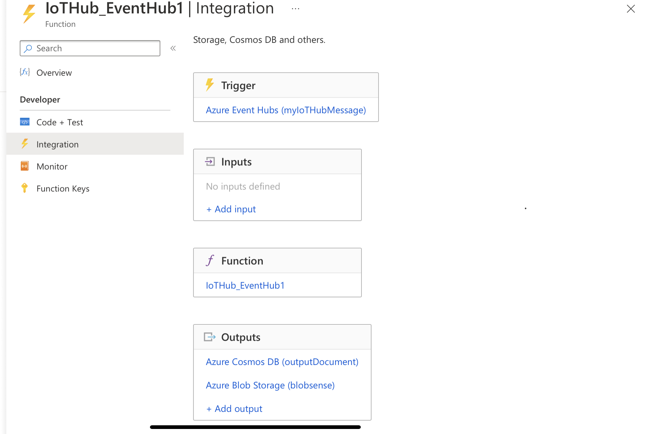This screenshot has height=434, width=655.
Task: Open Azure Cosmos DB output binding
Action: tap(282, 362)
